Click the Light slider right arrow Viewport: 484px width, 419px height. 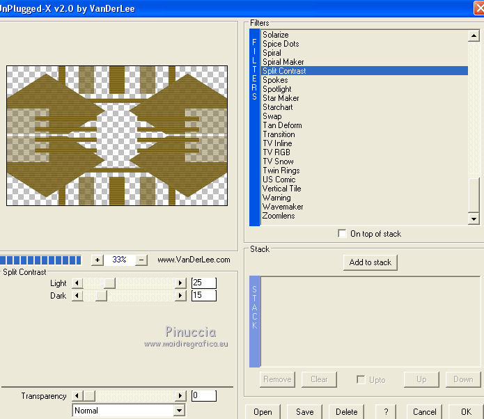pos(180,283)
